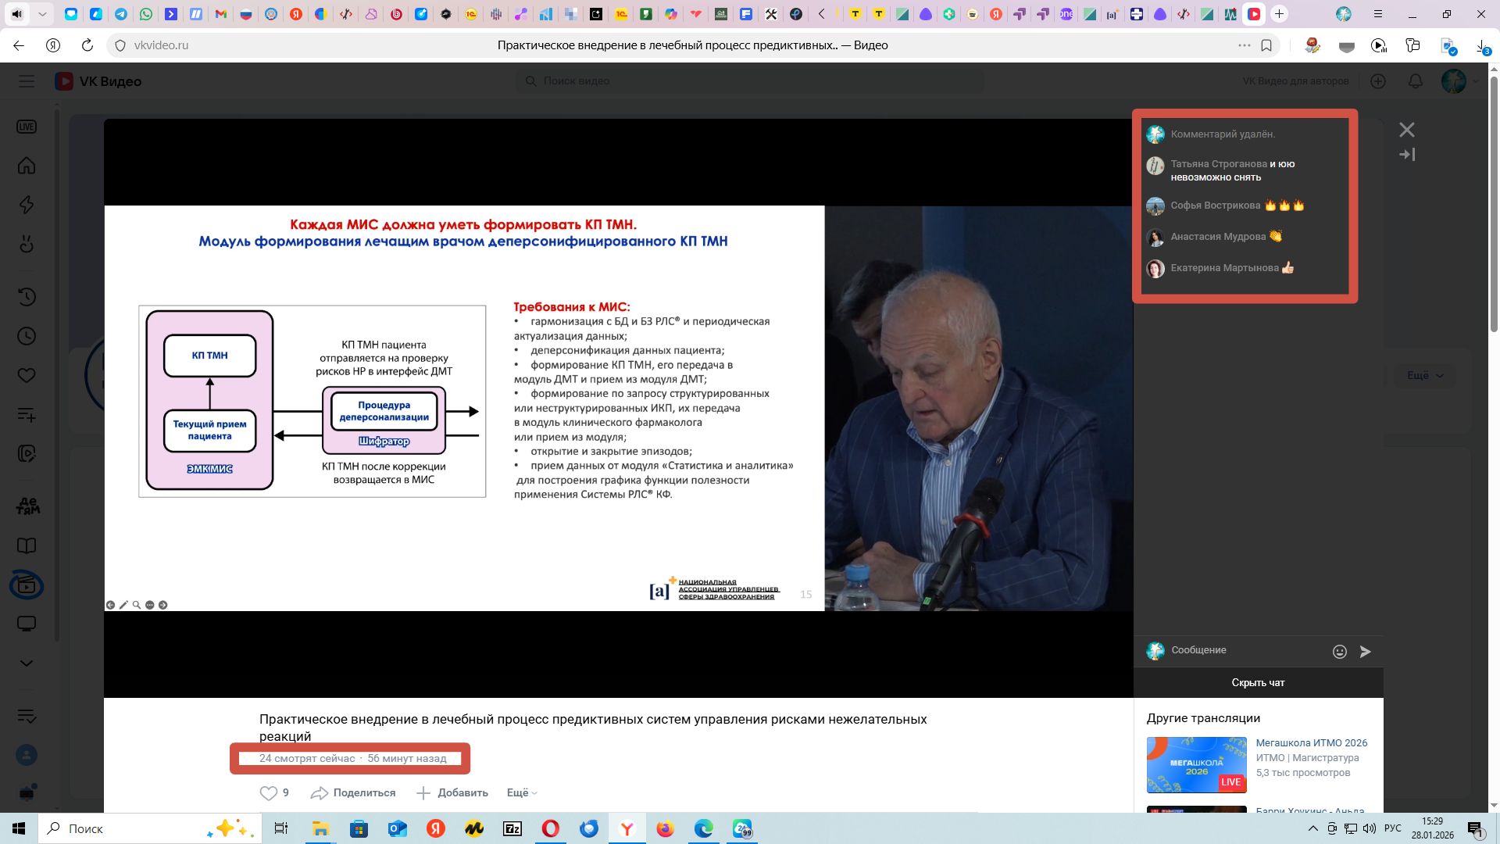Switch the РУС input language indicator
This screenshot has width=1500, height=844.
coord(1393,828)
